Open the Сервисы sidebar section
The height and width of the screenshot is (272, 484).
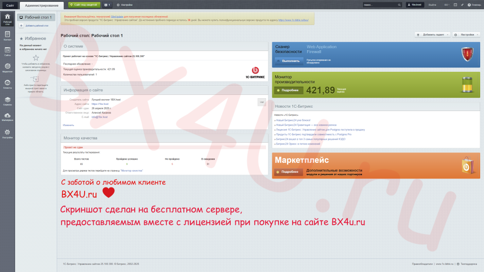[x=8, y=101]
